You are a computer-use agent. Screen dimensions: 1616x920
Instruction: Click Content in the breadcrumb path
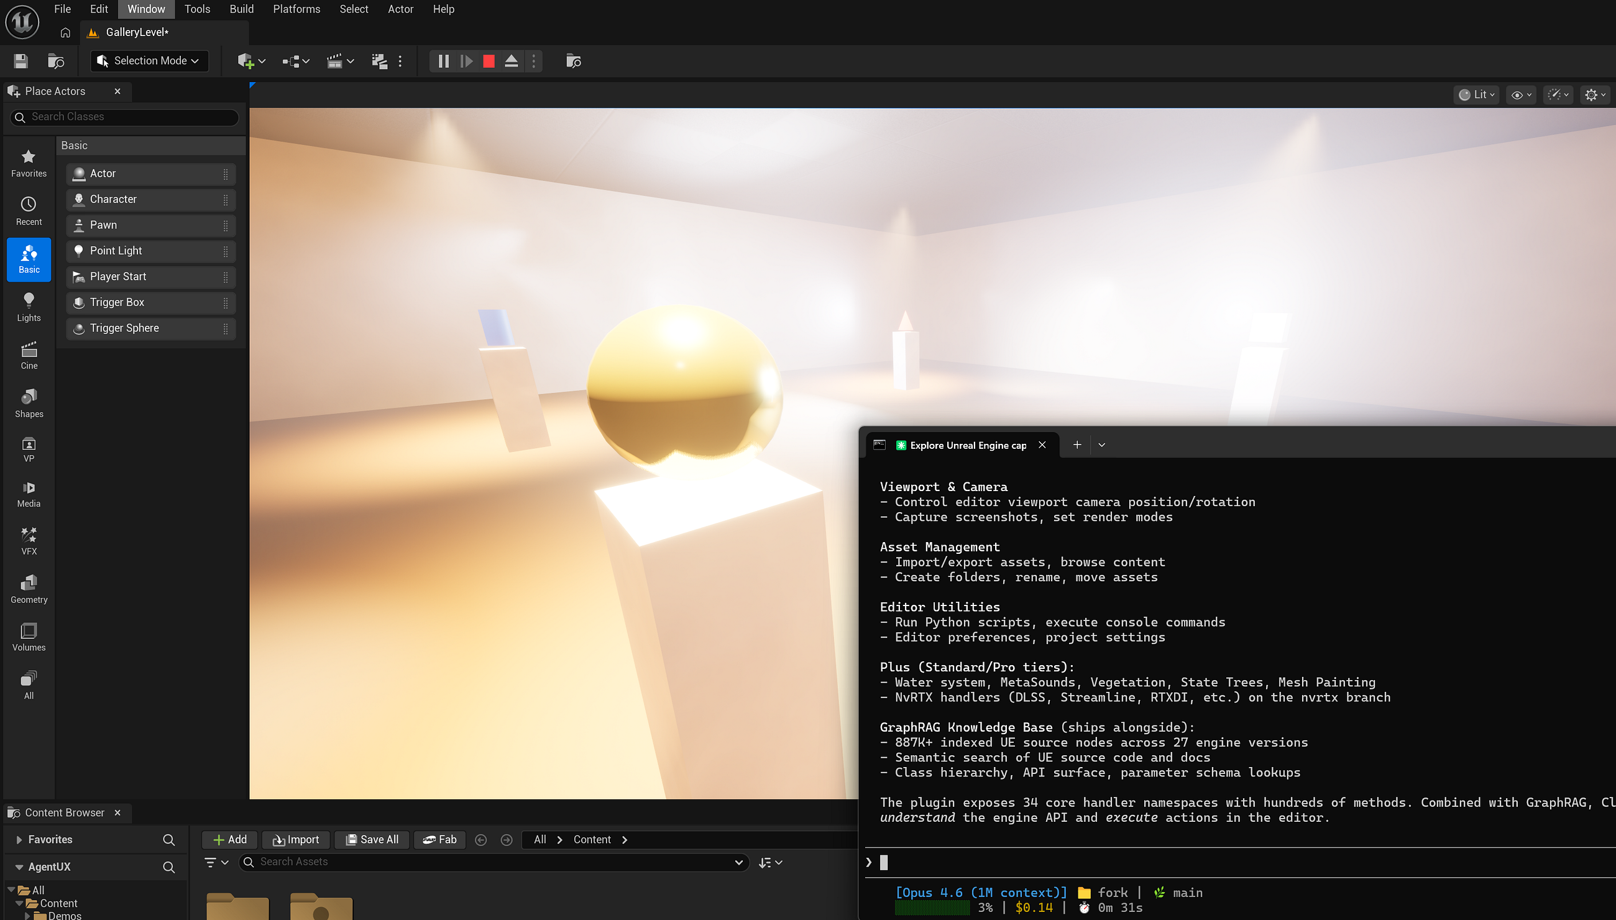pos(592,840)
